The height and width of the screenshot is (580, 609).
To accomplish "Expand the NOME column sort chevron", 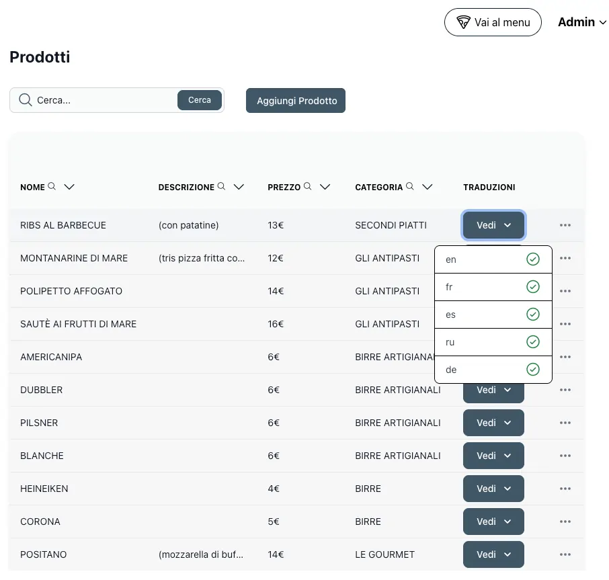I will [69, 187].
